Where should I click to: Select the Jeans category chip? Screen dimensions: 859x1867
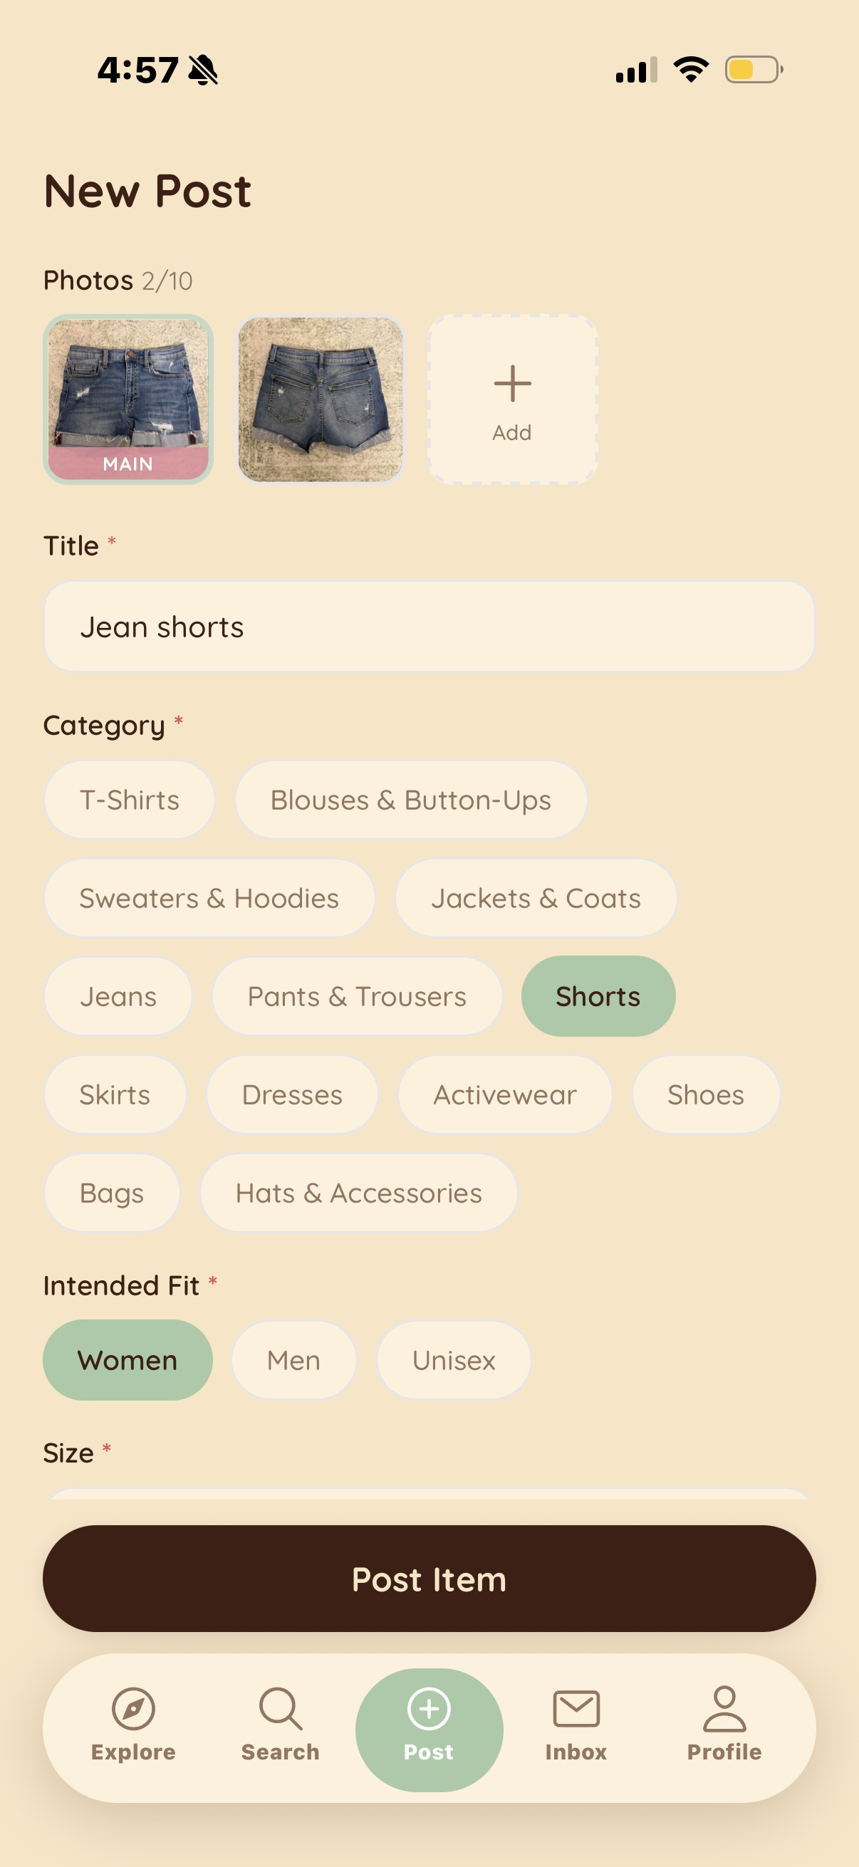(118, 996)
